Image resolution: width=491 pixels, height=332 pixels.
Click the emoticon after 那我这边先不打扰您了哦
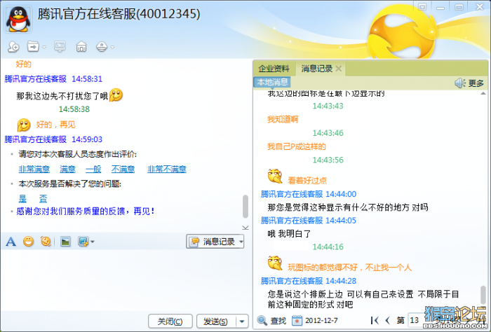click(x=116, y=95)
